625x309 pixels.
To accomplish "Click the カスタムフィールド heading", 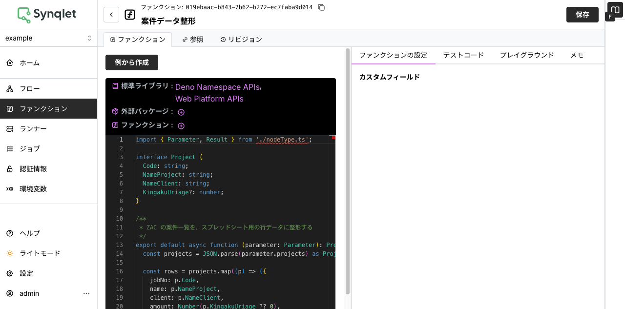I will pyautogui.click(x=390, y=77).
